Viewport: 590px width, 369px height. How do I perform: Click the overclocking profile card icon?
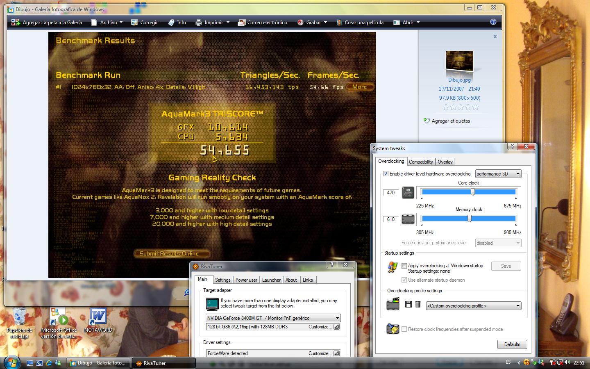tap(393, 304)
